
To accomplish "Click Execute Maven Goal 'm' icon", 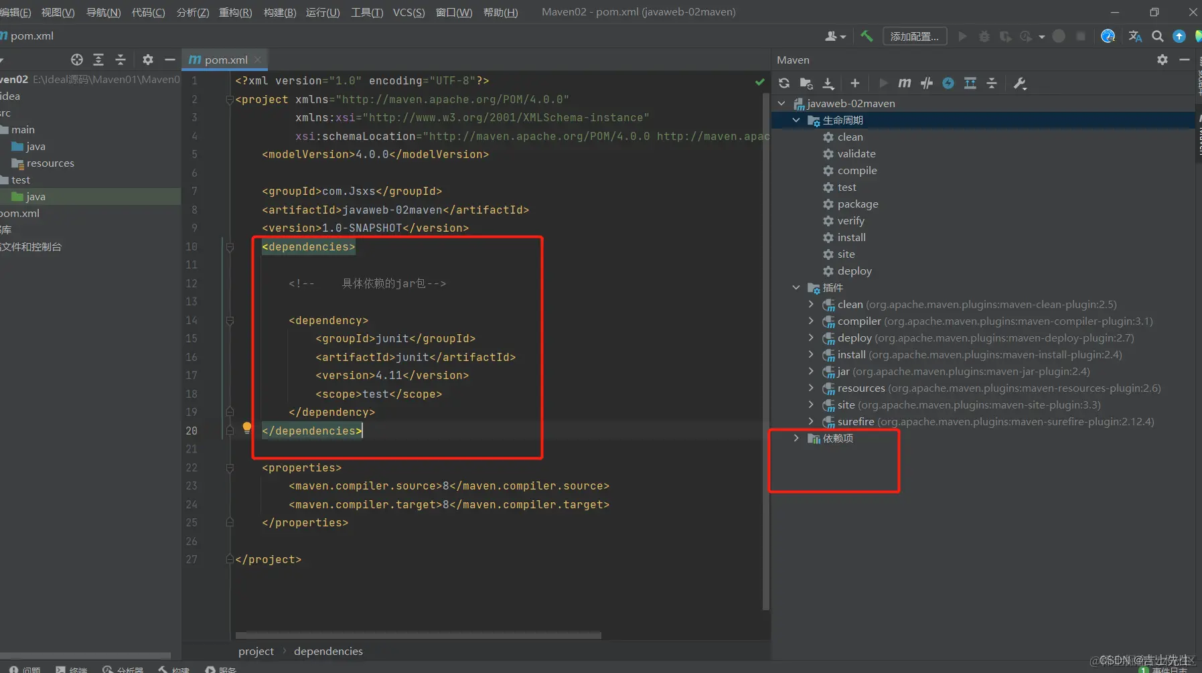I will [905, 83].
